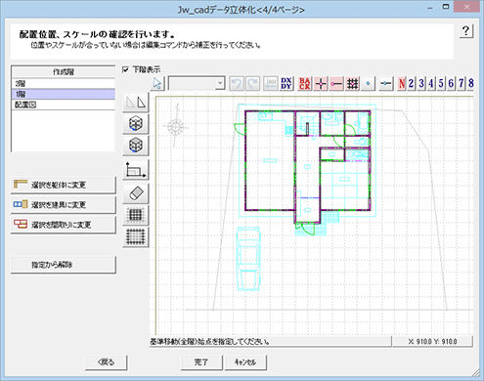Select 2階 in the floor list
The image size is (484, 381).
64,84
